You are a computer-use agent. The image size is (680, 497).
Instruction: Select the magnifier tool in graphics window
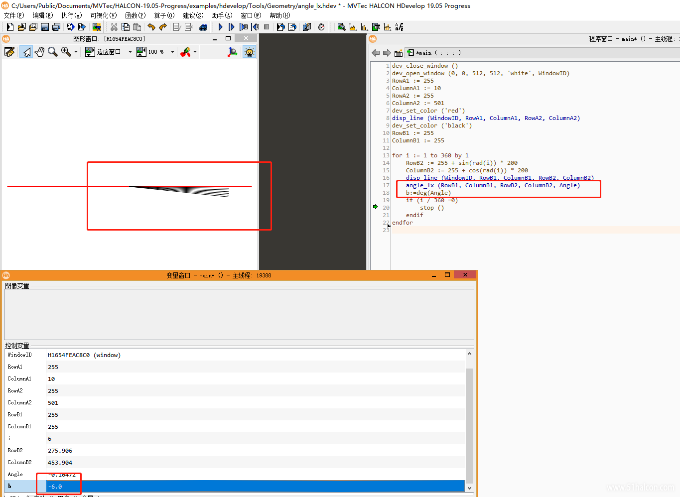[53, 52]
